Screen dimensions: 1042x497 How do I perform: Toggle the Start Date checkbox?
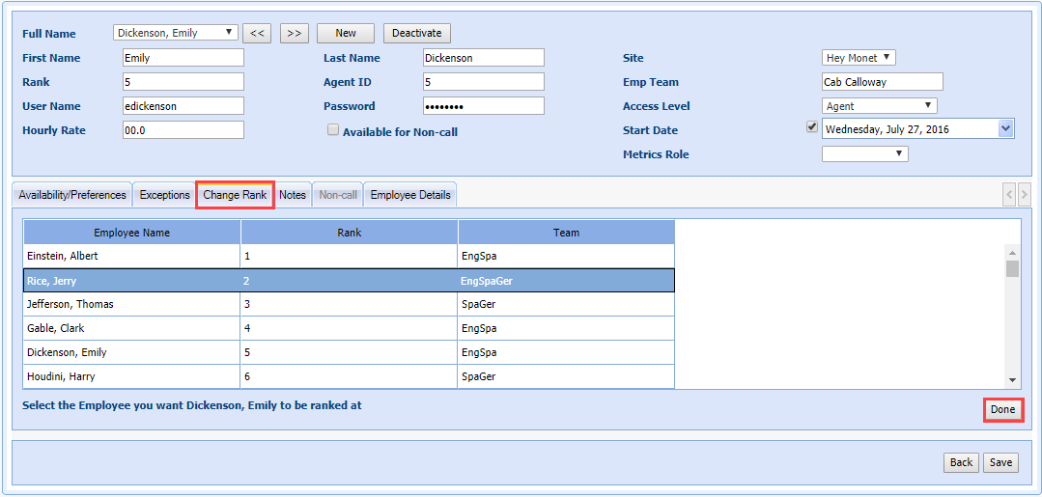click(811, 126)
